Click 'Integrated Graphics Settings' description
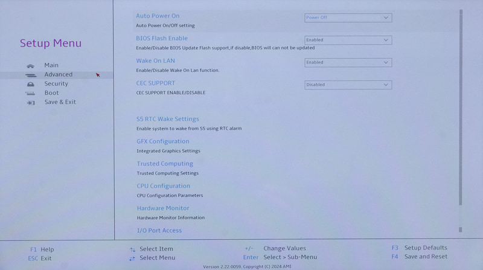The height and width of the screenshot is (270, 483). [x=168, y=151]
